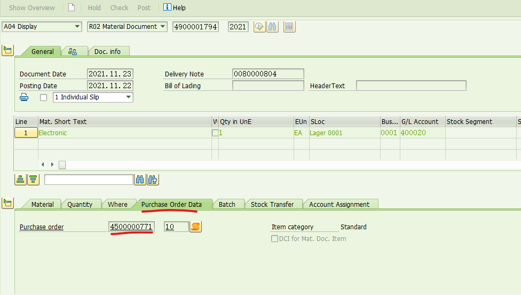Click the Post button
521x295 pixels.
coord(144,7)
